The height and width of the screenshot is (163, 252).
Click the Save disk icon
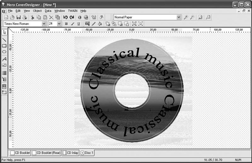coord(19,17)
